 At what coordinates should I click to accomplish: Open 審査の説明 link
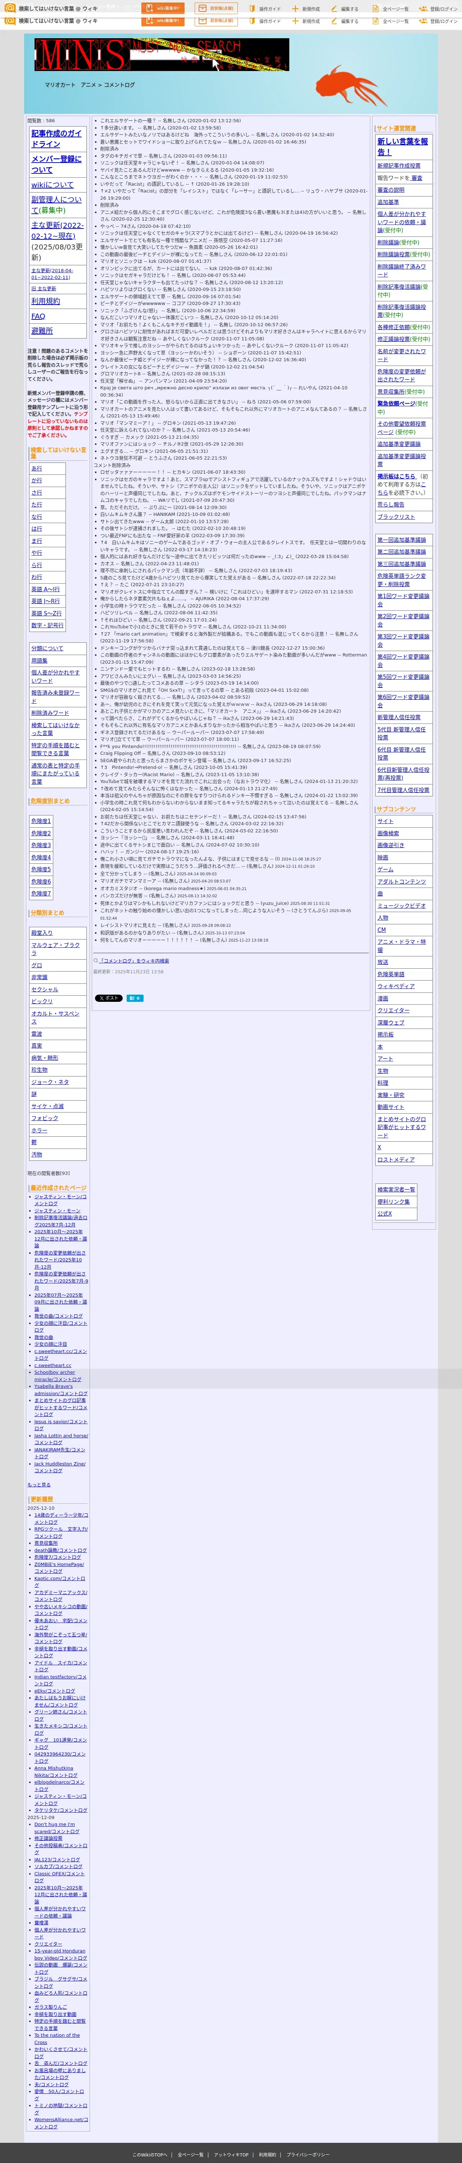(391, 190)
